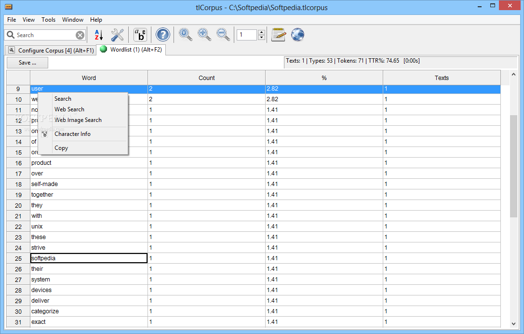The image size is (524, 334).
Task: Select the word 'together' cell
Action: point(89,195)
